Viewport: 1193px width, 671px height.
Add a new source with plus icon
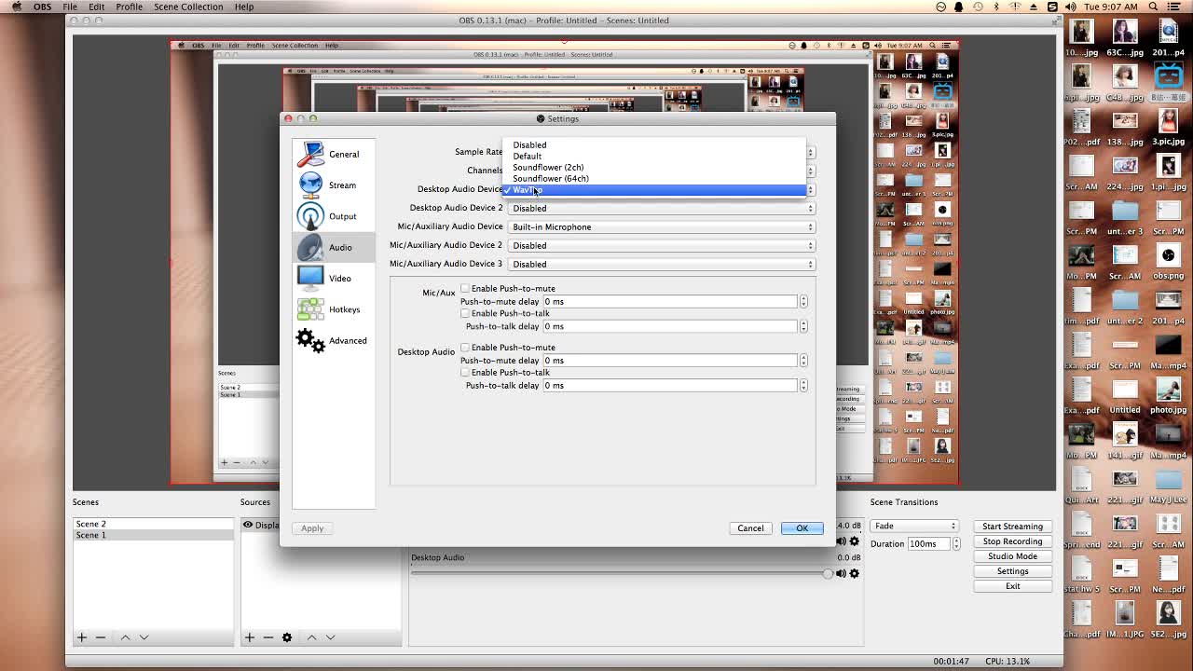(x=250, y=637)
